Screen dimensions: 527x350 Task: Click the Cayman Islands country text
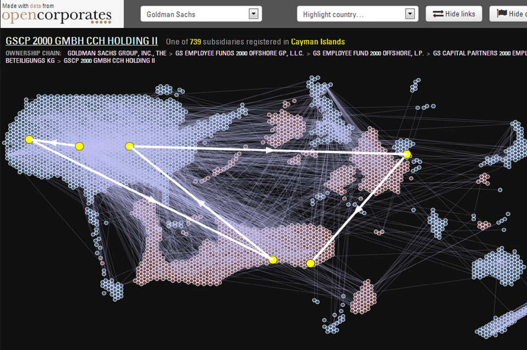point(318,42)
